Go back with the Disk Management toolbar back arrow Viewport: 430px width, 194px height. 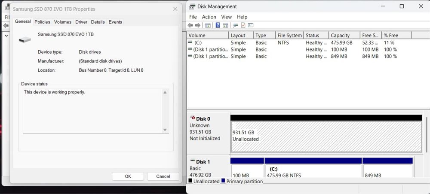point(190,25)
